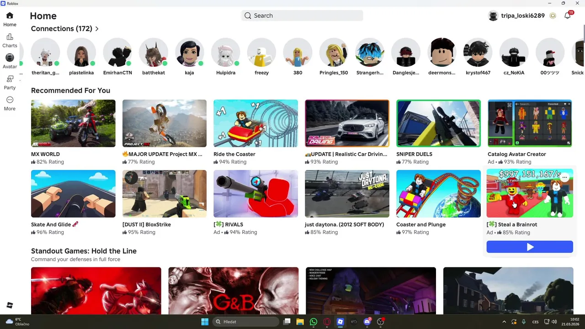Play Steal a Brainrot with blue button
This screenshot has width=585, height=329.
(x=530, y=247)
